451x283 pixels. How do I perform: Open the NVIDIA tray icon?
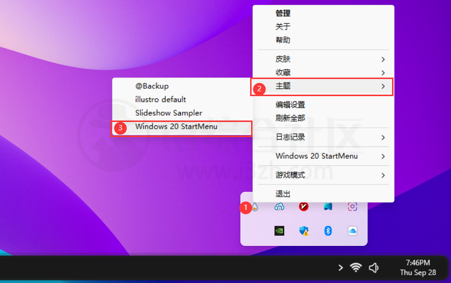click(x=279, y=231)
